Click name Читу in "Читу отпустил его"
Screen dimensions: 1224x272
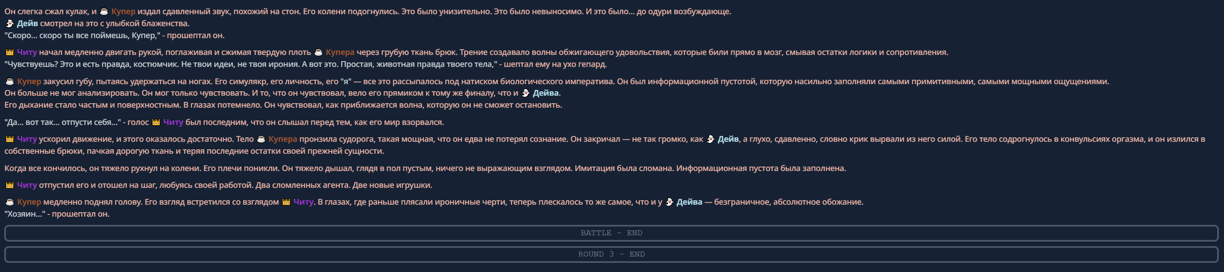27,185
